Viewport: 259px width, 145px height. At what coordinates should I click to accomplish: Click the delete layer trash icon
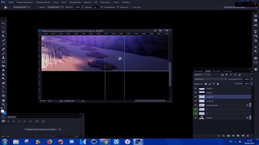(248, 136)
